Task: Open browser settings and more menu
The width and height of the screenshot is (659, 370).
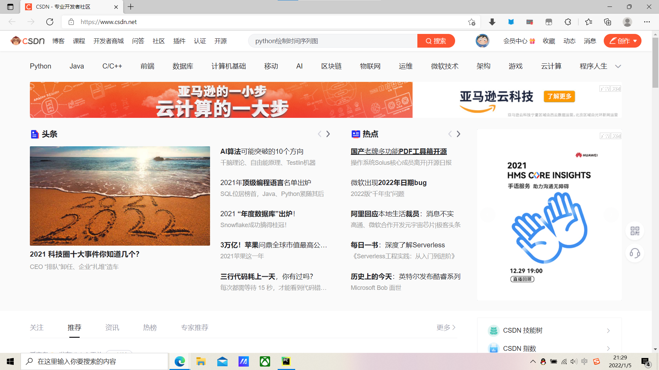Action: (x=647, y=22)
